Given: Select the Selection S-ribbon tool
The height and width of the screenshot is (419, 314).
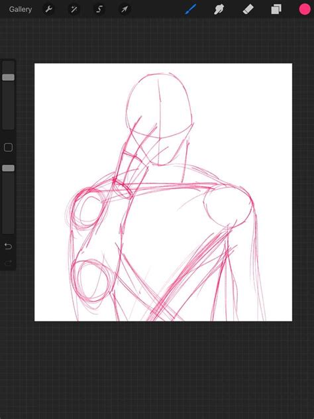Looking at the screenshot, I should pyautogui.click(x=99, y=10).
